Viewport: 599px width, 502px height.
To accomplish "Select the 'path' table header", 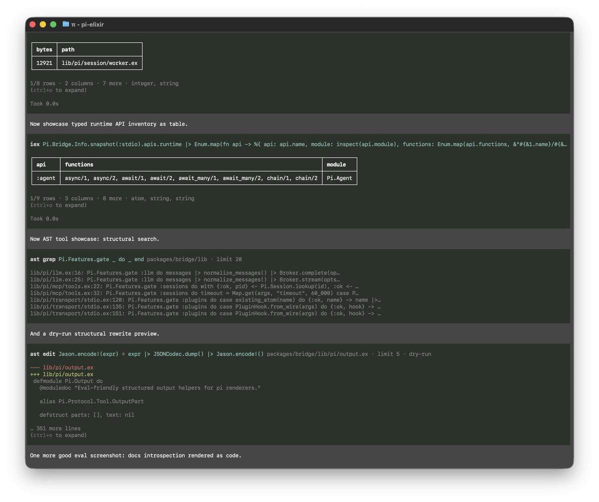I will tap(100, 49).
